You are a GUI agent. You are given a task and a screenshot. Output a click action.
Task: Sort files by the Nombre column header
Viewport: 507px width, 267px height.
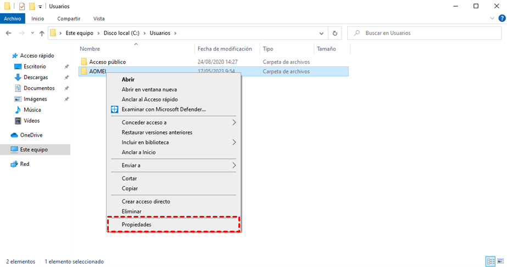[x=90, y=49]
